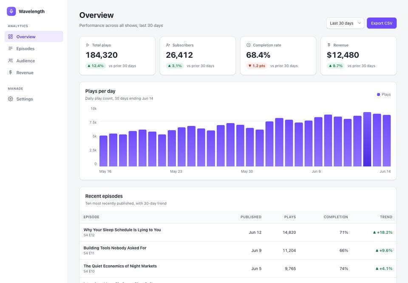
Task: Navigate to Revenue in the sidebar
Action: coord(34,73)
